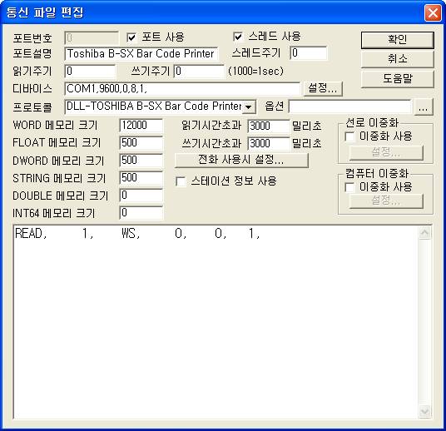446x431 pixels.
Task: Click the READ line in the list area
Action: 137,234
